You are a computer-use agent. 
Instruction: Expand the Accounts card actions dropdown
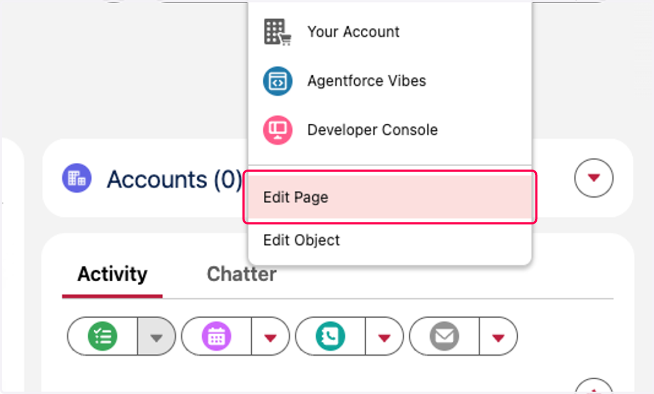coord(594,178)
